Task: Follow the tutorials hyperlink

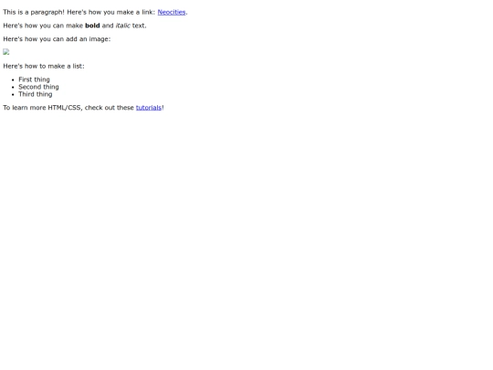Action: click(x=149, y=108)
